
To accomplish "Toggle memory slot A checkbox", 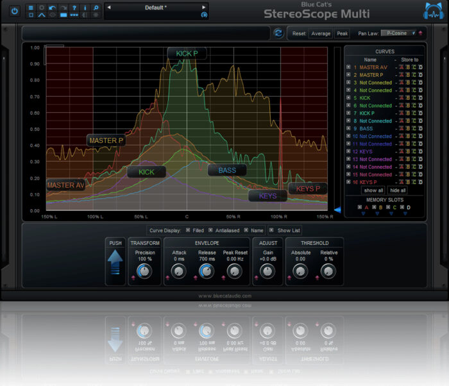I will [360, 207].
